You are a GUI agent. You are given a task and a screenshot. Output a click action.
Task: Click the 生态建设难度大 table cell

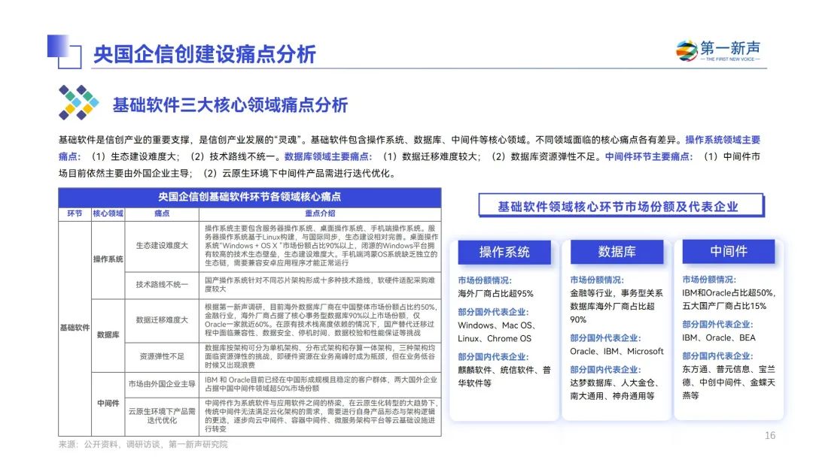[x=162, y=246]
